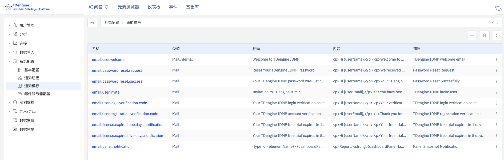Viewport: 504px width, 160px height.
Task: Open more actions for one.days.notification row
Action: (x=497, y=125)
